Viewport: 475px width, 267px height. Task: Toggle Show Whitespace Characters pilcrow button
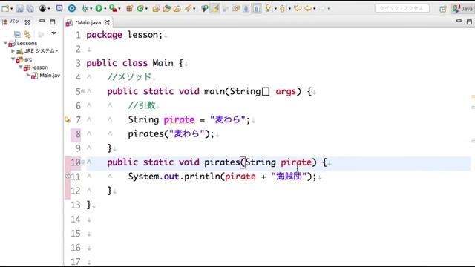click(256, 8)
